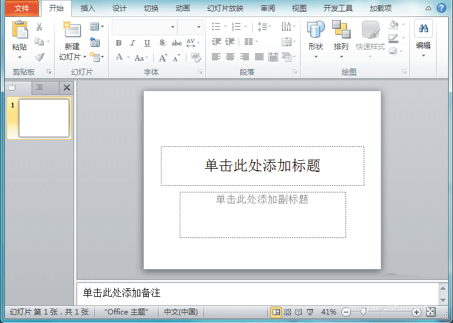
Task: Click the Paste clipboard icon
Action: (x=19, y=30)
